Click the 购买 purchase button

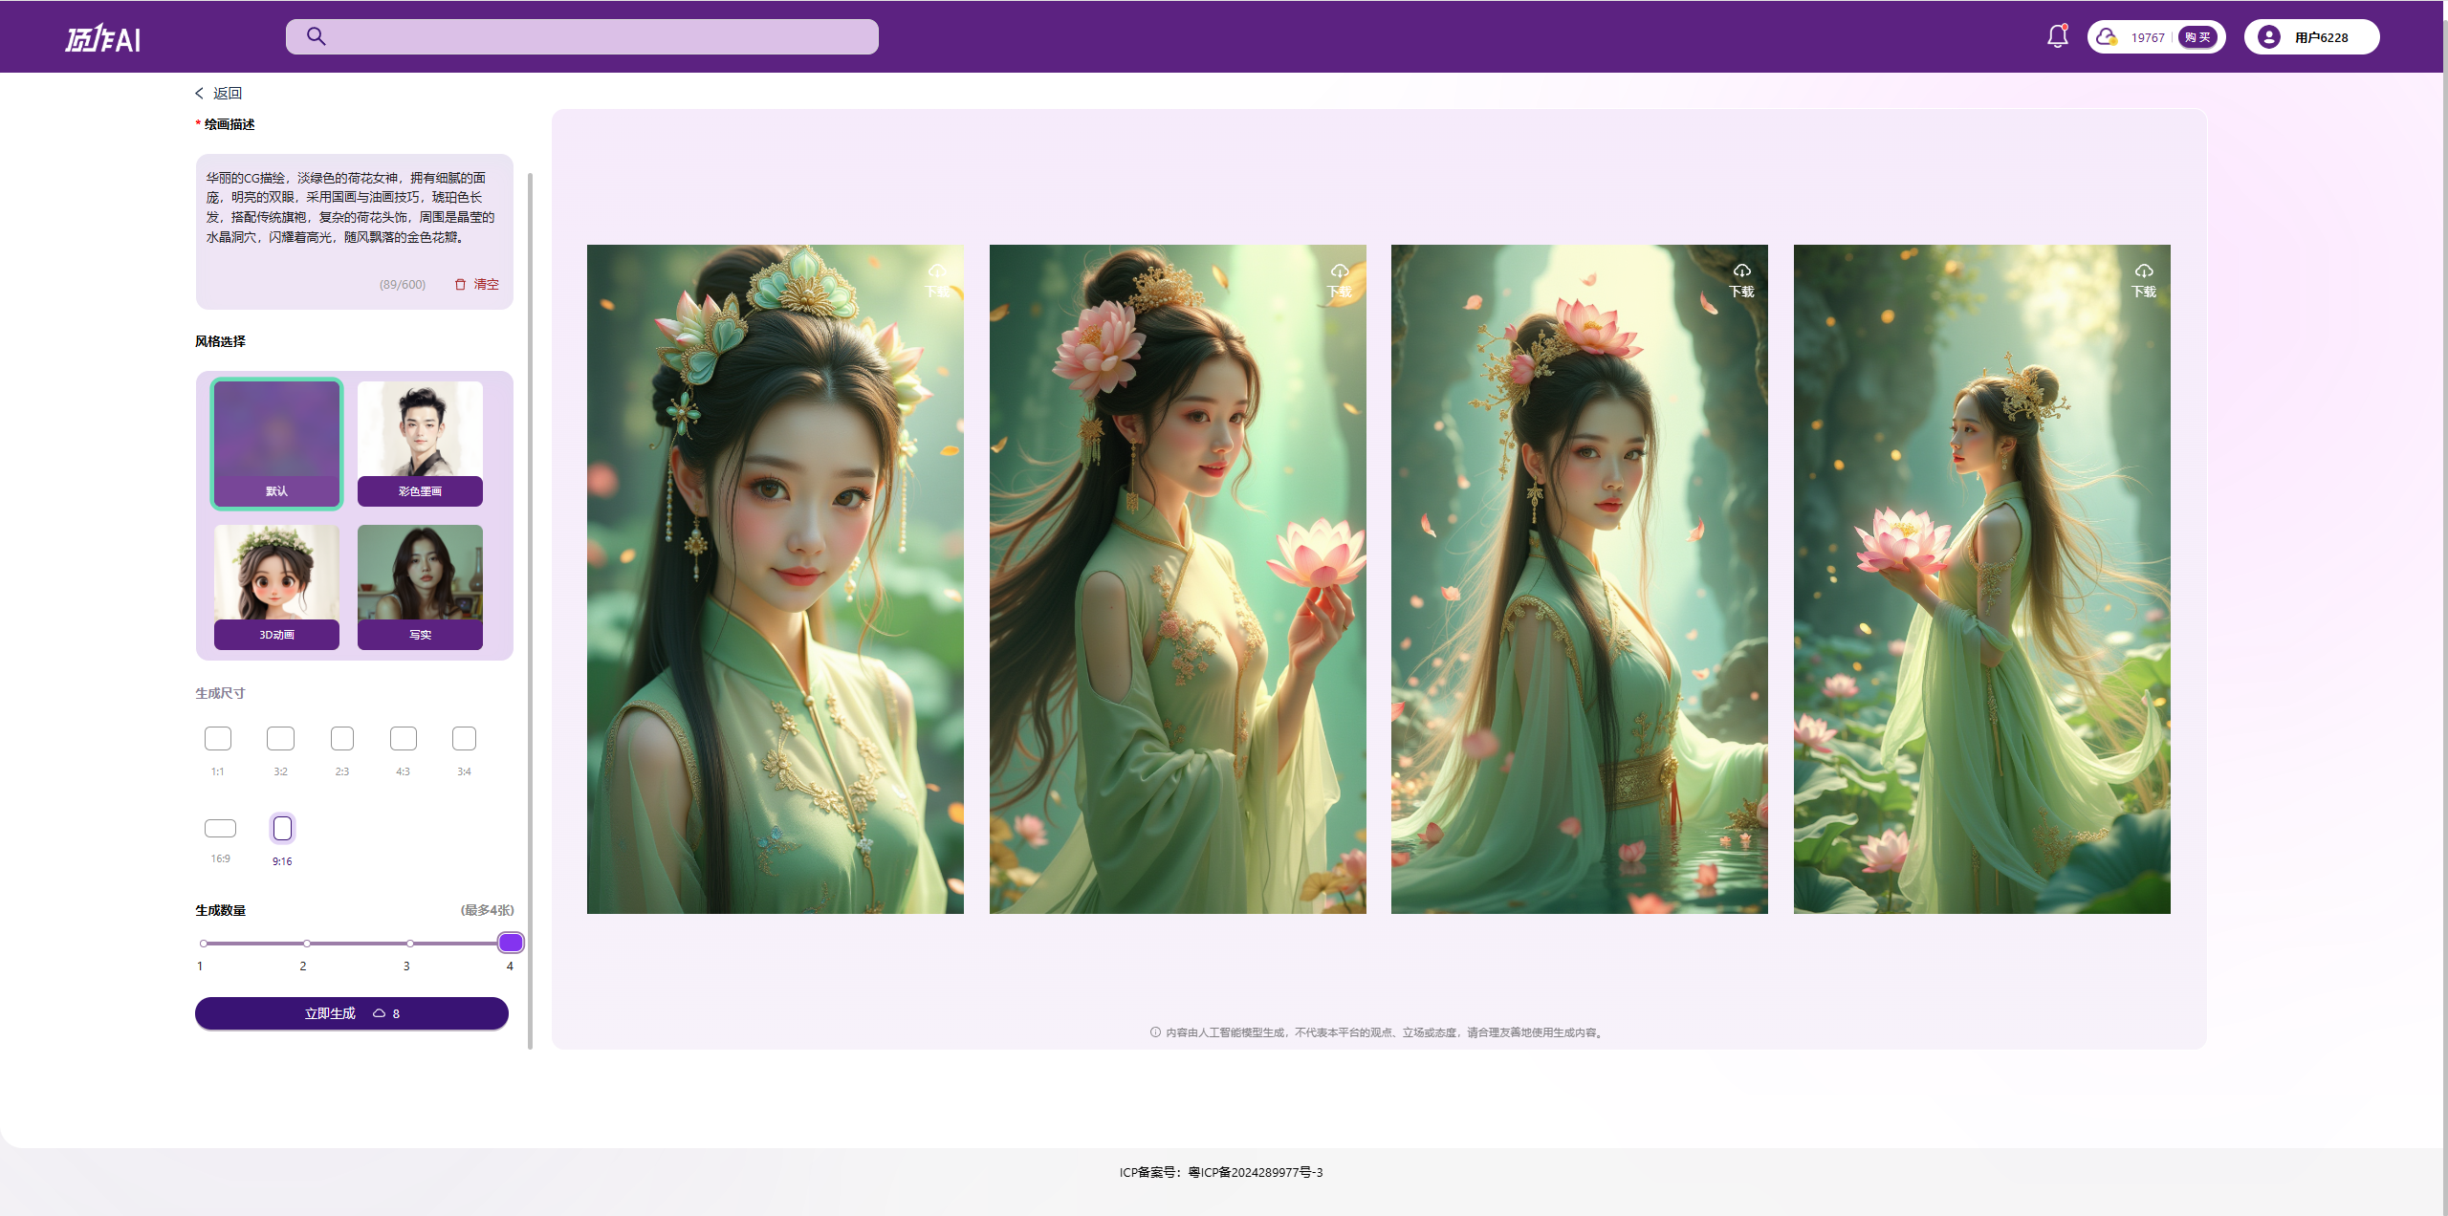pos(2197,37)
